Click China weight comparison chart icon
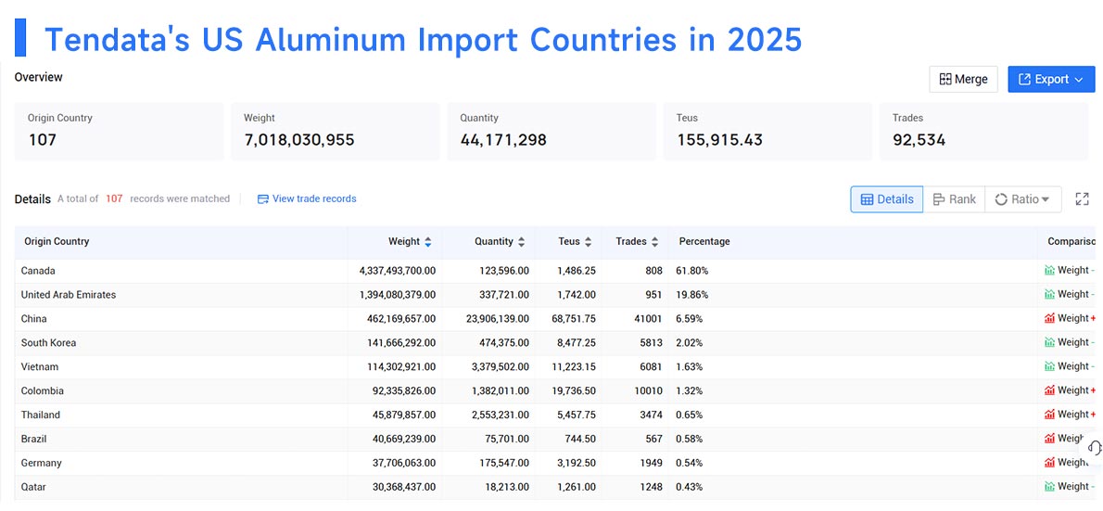1103x511 pixels. (1049, 318)
